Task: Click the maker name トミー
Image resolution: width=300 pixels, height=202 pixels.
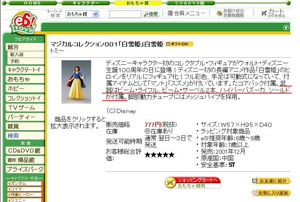Action: (57, 51)
